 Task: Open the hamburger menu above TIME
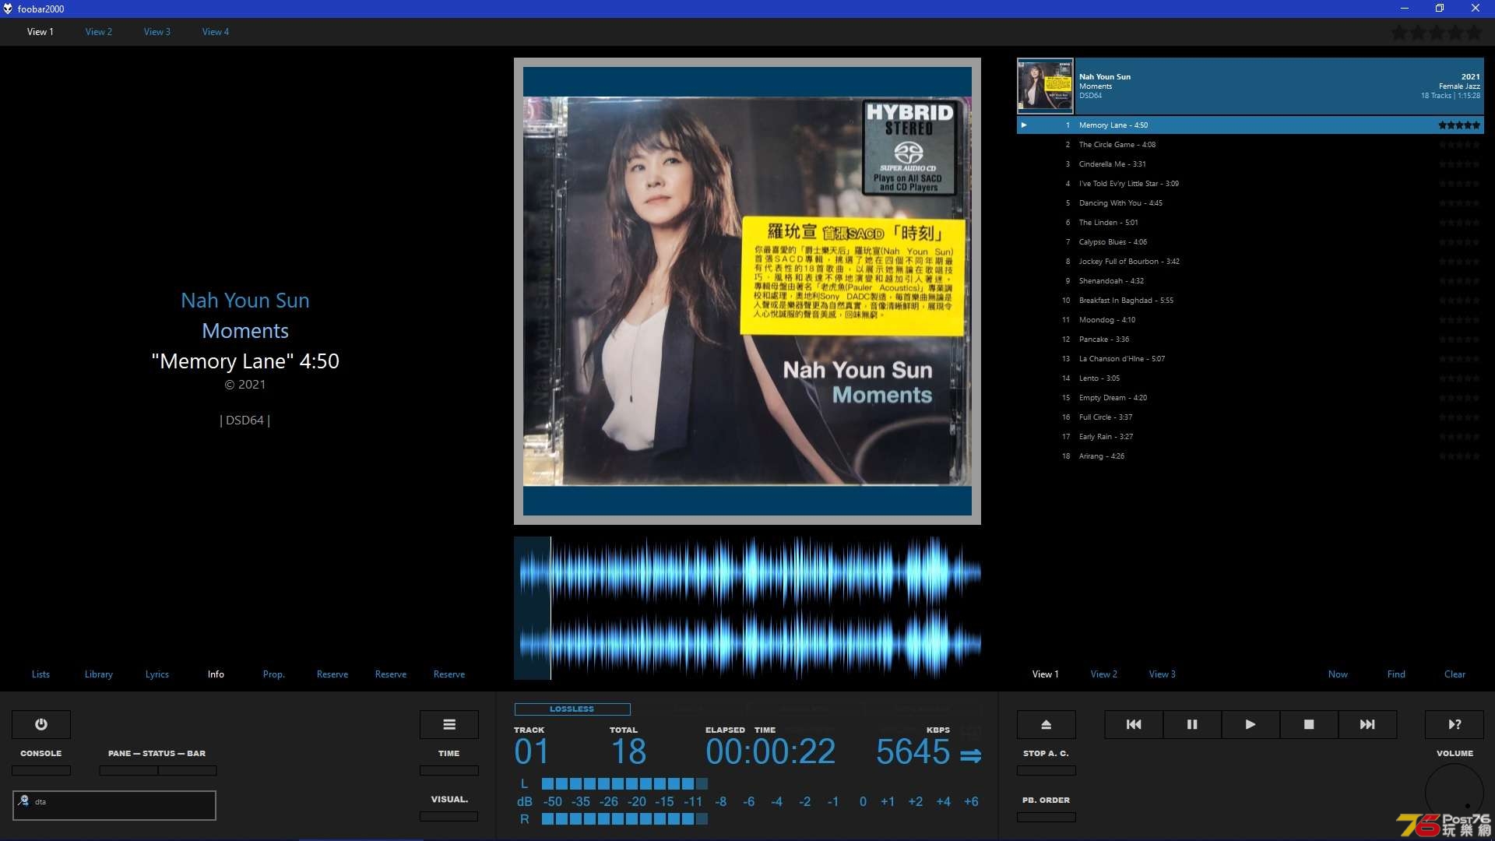(449, 724)
